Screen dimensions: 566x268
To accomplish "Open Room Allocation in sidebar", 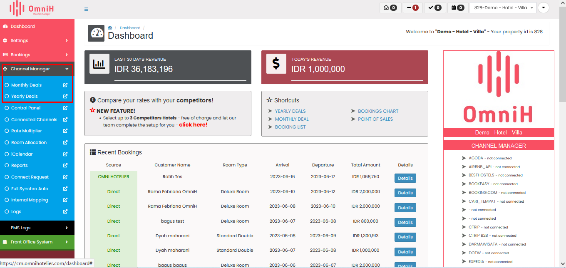I will click(29, 142).
